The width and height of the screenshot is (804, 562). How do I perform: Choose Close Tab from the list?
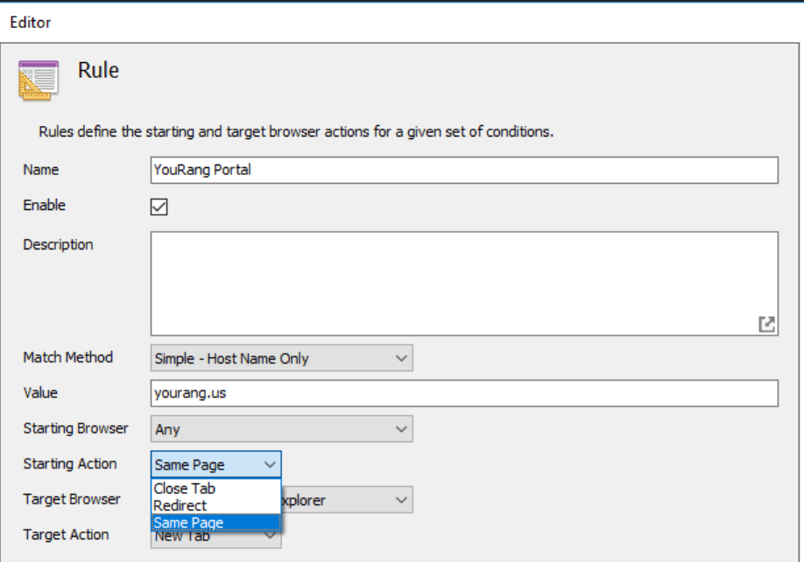(x=185, y=488)
